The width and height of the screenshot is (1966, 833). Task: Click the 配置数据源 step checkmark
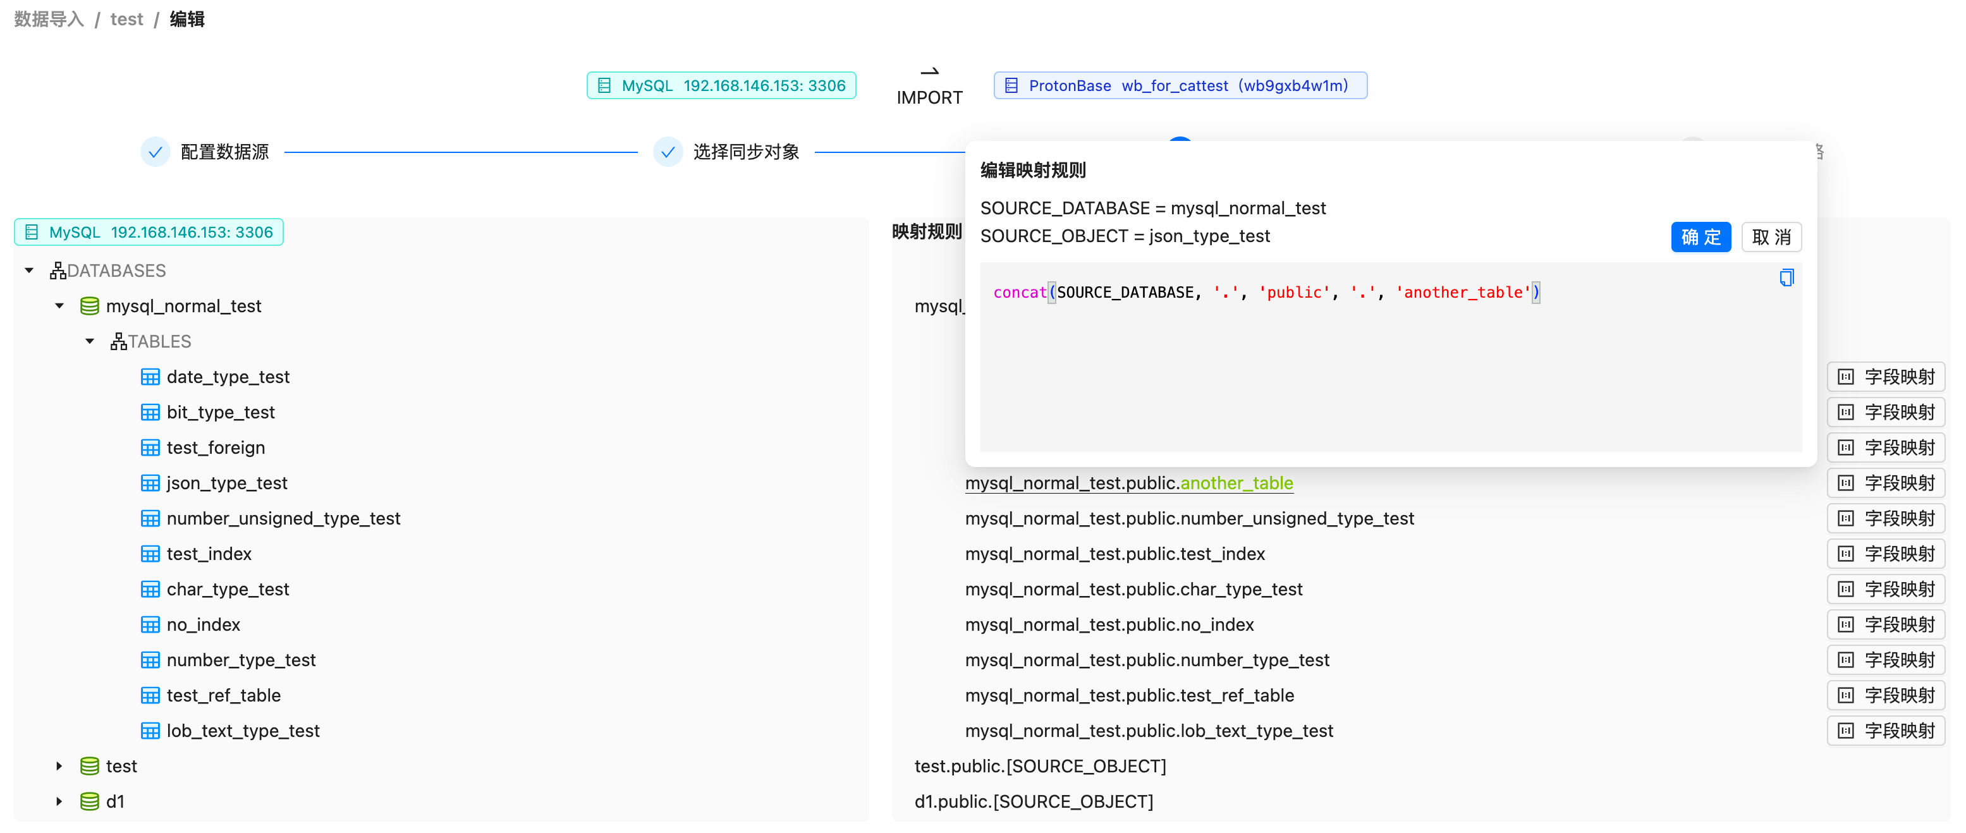pos(155,152)
